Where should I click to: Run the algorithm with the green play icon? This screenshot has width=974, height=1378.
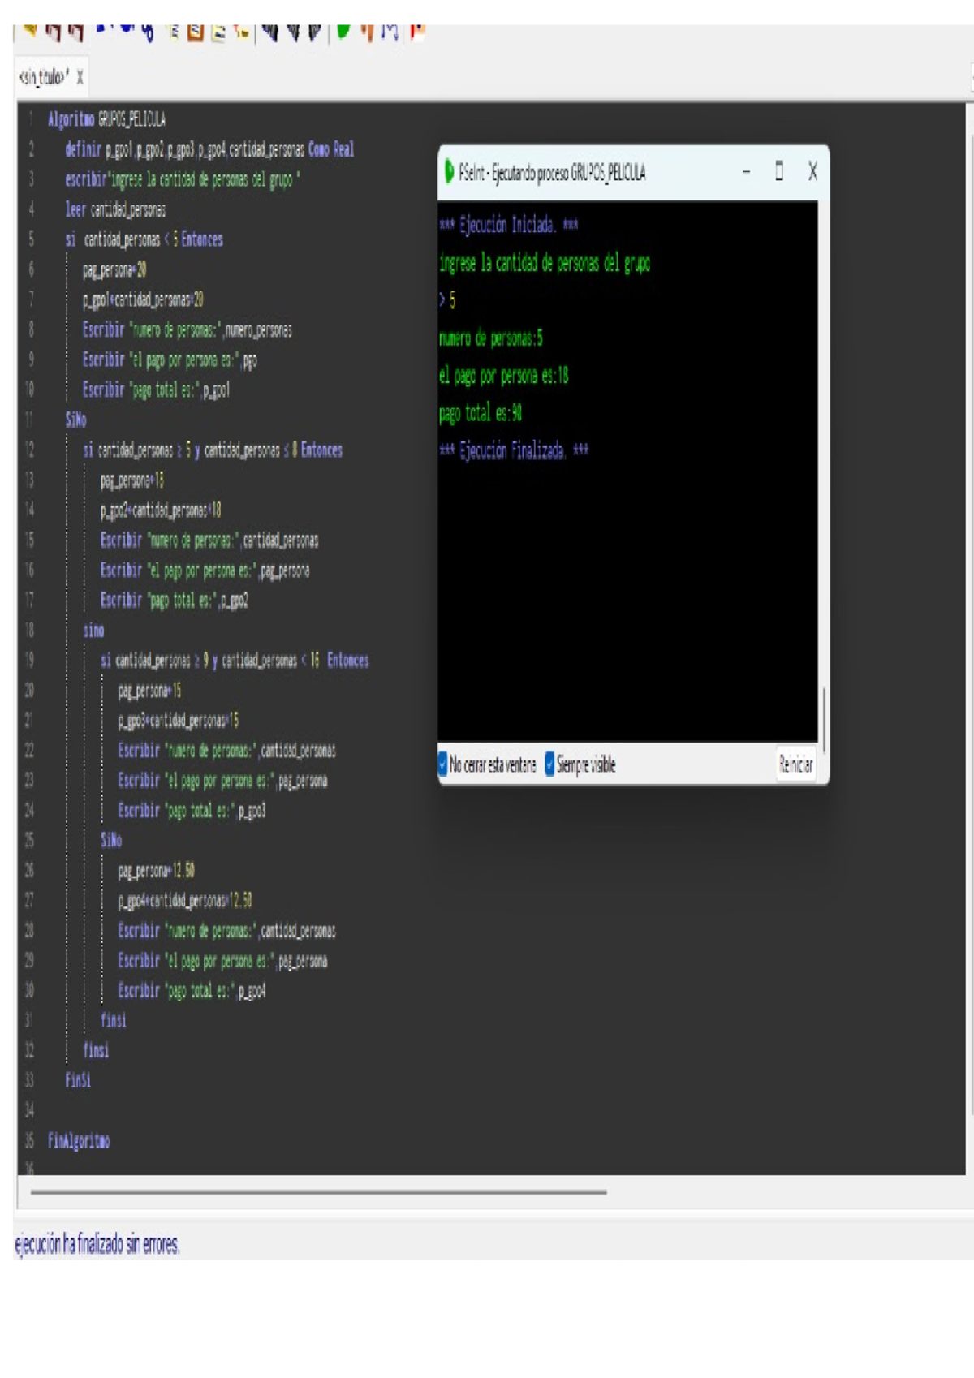click(343, 31)
